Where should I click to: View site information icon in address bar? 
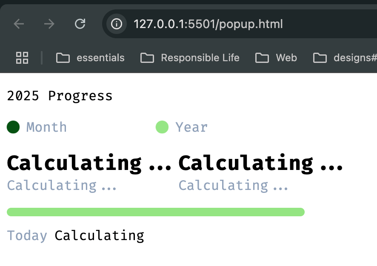117,24
